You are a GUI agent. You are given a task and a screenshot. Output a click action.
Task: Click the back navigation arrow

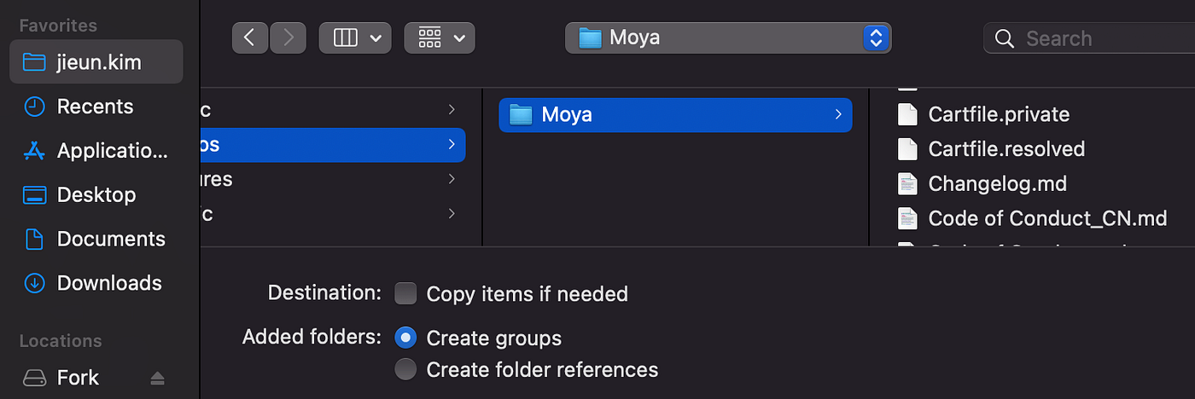click(249, 38)
